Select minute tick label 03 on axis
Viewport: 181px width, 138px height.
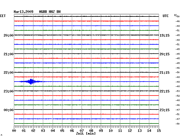[x=43, y=130]
